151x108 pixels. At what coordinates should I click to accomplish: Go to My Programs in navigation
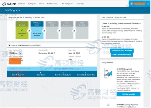pyautogui.click(x=32, y=4)
